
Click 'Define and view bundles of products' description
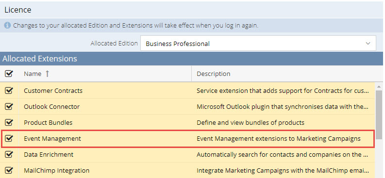pos(251,122)
